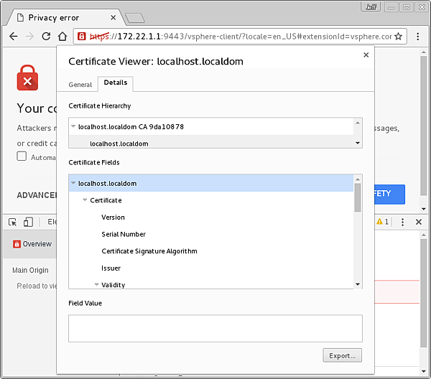Click the blue Back to safety button
Image resolution: width=431 pixels, height=379 pixels.
coord(390,195)
